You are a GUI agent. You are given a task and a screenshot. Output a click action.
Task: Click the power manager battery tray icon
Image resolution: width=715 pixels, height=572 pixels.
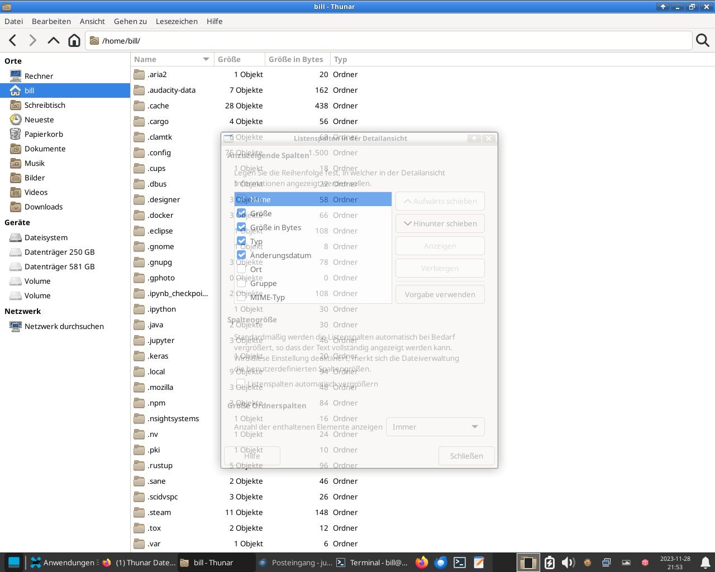pyautogui.click(x=549, y=563)
